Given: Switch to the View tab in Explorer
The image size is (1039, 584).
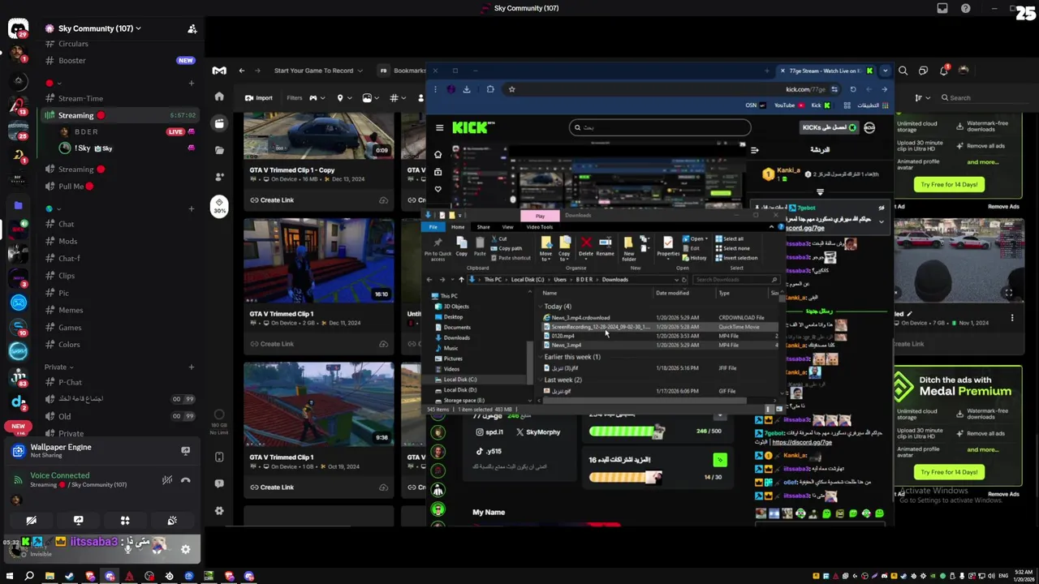Looking at the screenshot, I should [507, 227].
